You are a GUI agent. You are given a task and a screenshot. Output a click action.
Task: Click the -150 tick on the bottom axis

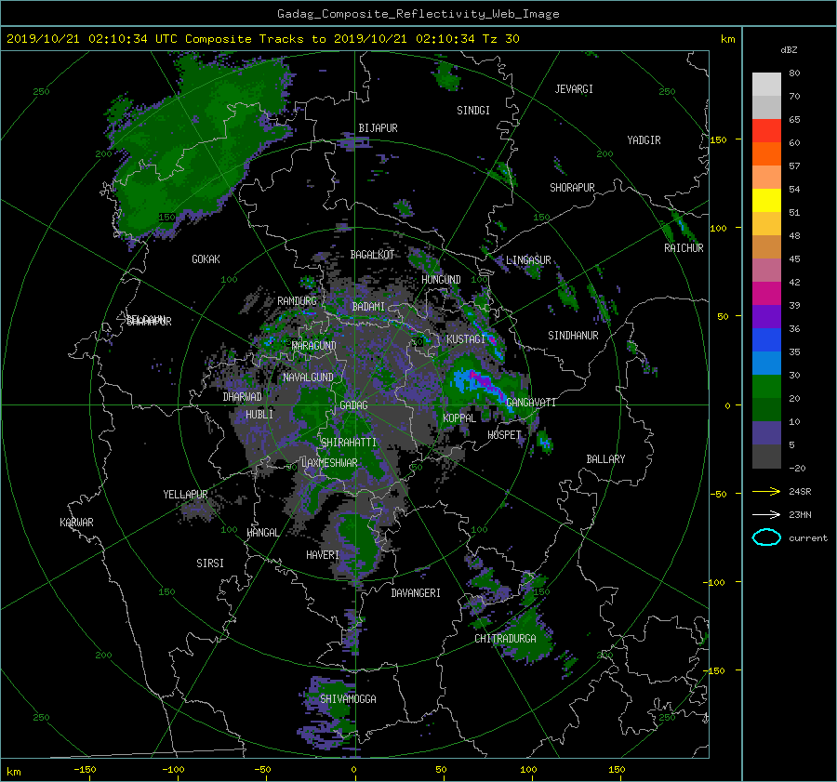[85, 769]
